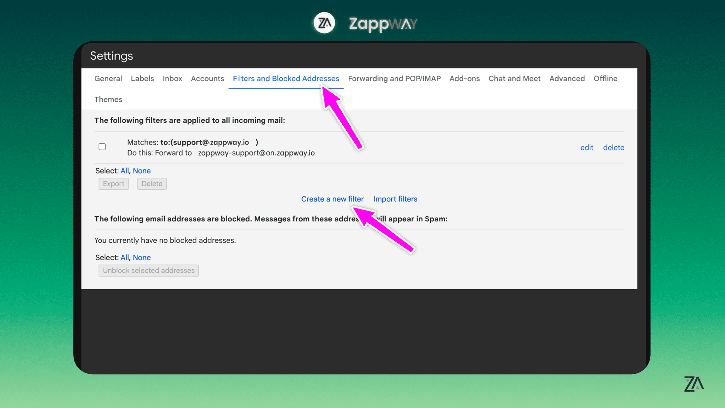
Task: Edit the support forwarding filter
Action: click(x=587, y=147)
